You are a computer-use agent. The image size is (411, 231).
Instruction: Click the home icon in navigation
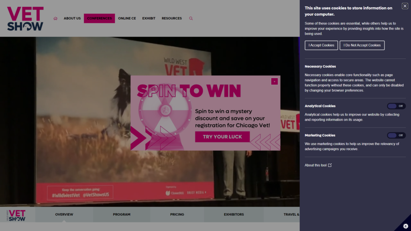[55, 18]
